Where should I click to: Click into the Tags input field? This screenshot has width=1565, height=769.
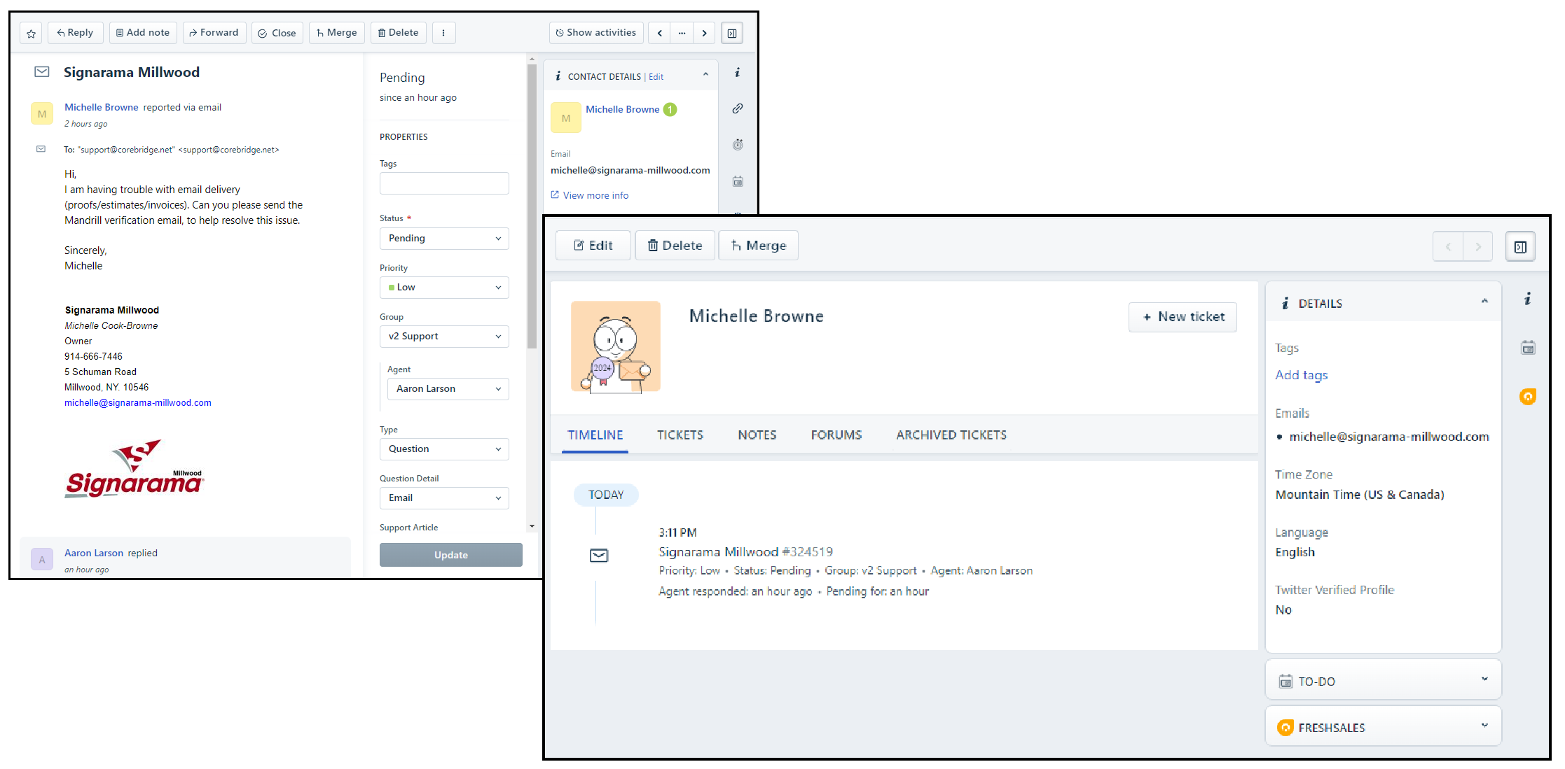tap(444, 183)
